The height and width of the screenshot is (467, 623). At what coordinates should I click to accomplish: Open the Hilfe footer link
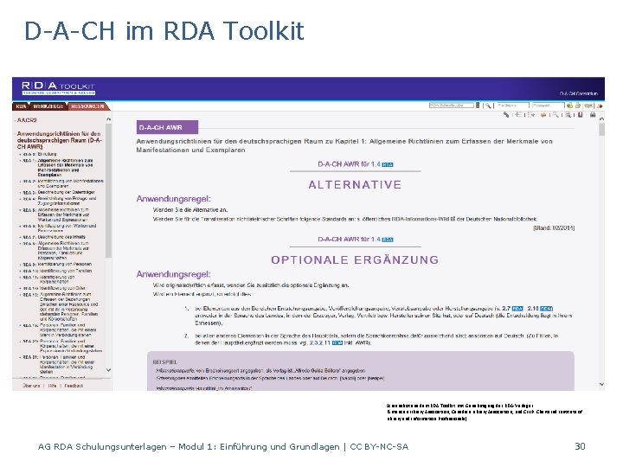[52, 386]
